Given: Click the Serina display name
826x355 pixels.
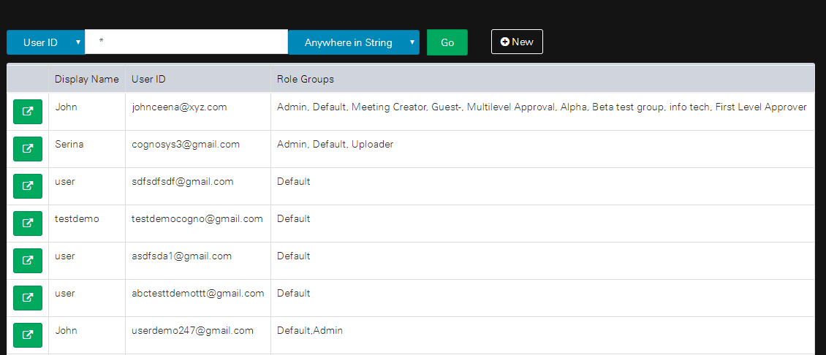Looking at the screenshot, I should pos(69,145).
